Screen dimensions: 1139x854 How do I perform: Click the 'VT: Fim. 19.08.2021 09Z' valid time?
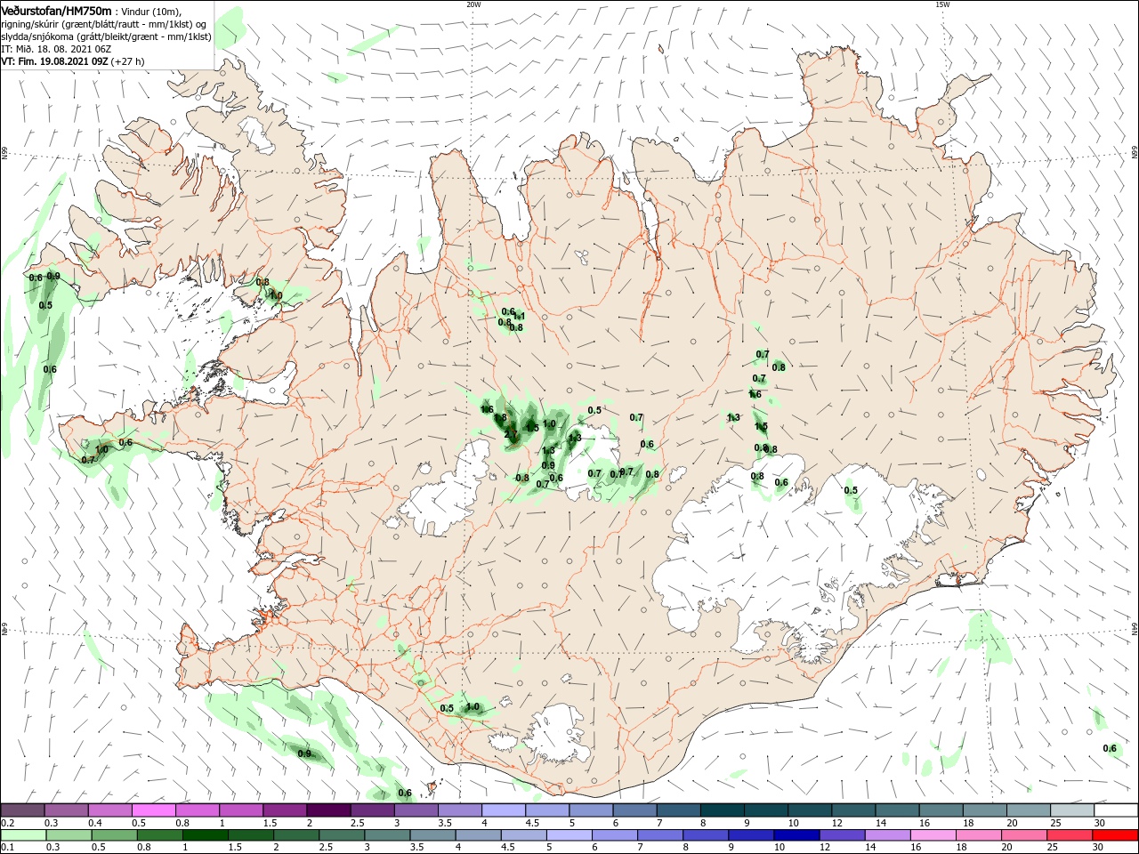pyautogui.click(x=54, y=61)
